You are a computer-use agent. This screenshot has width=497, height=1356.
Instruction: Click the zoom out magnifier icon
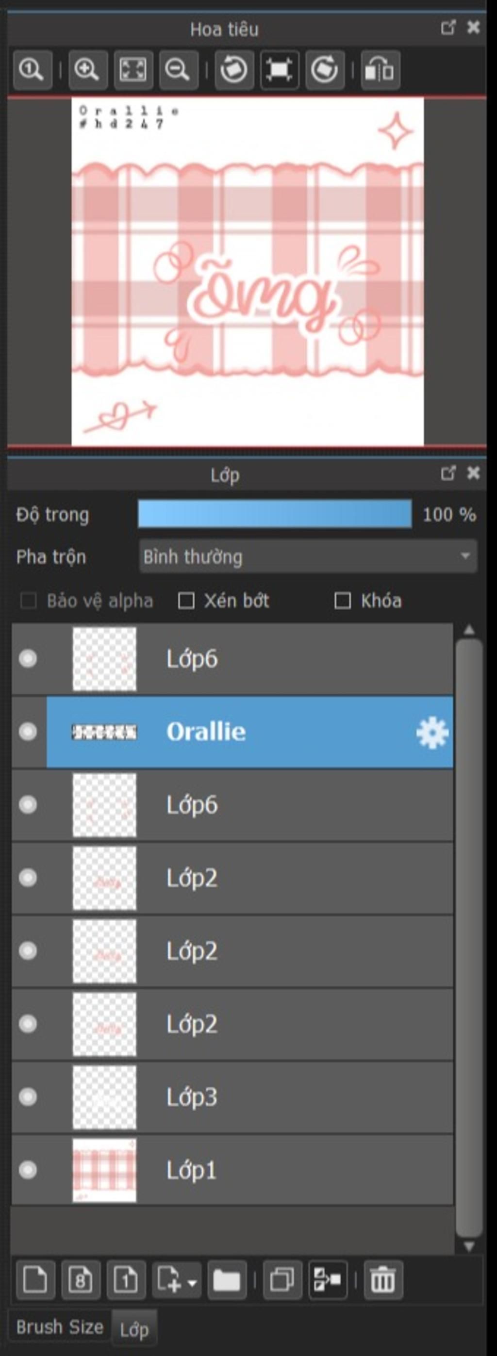(179, 69)
